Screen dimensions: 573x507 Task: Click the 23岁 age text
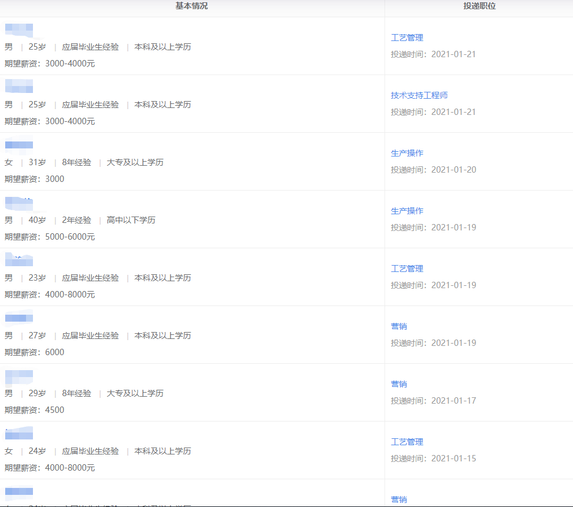coord(37,278)
